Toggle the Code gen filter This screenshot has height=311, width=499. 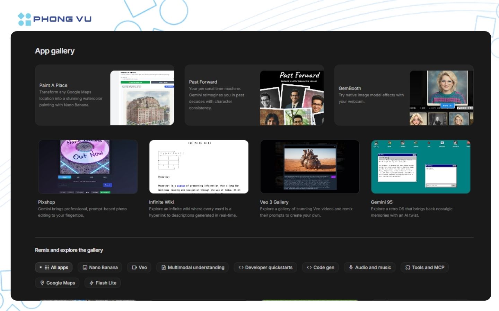click(x=320, y=267)
